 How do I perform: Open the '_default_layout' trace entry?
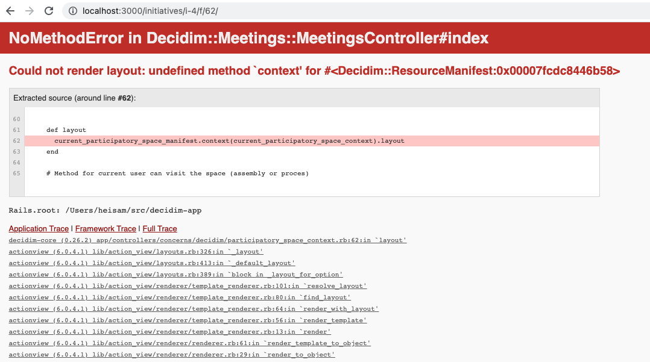(x=151, y=263)
